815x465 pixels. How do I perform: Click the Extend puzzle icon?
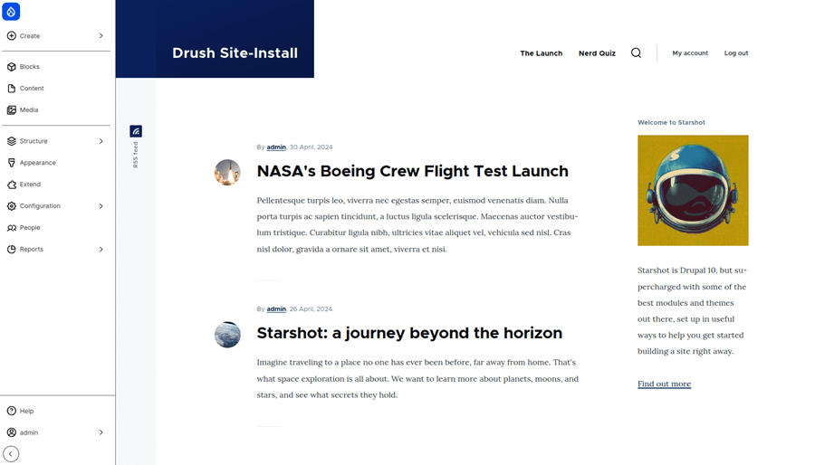(12, 185)
